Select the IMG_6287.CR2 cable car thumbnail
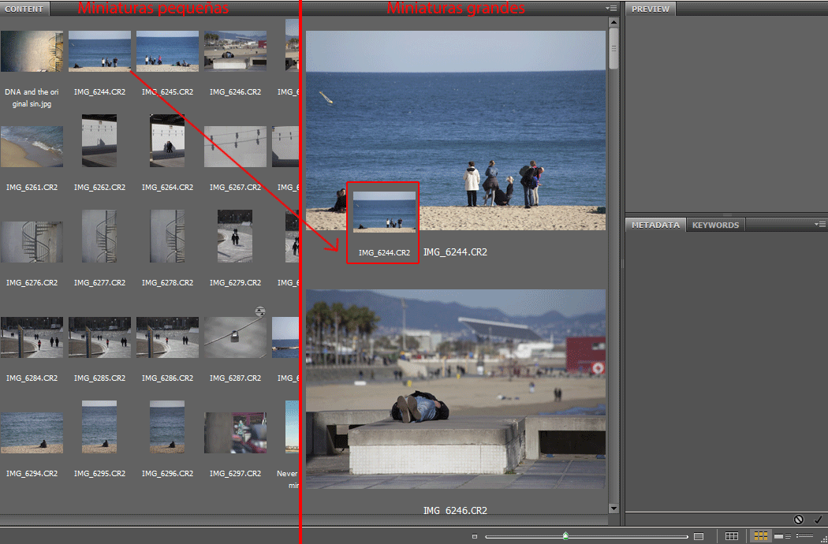 click(x=235, y=337)
